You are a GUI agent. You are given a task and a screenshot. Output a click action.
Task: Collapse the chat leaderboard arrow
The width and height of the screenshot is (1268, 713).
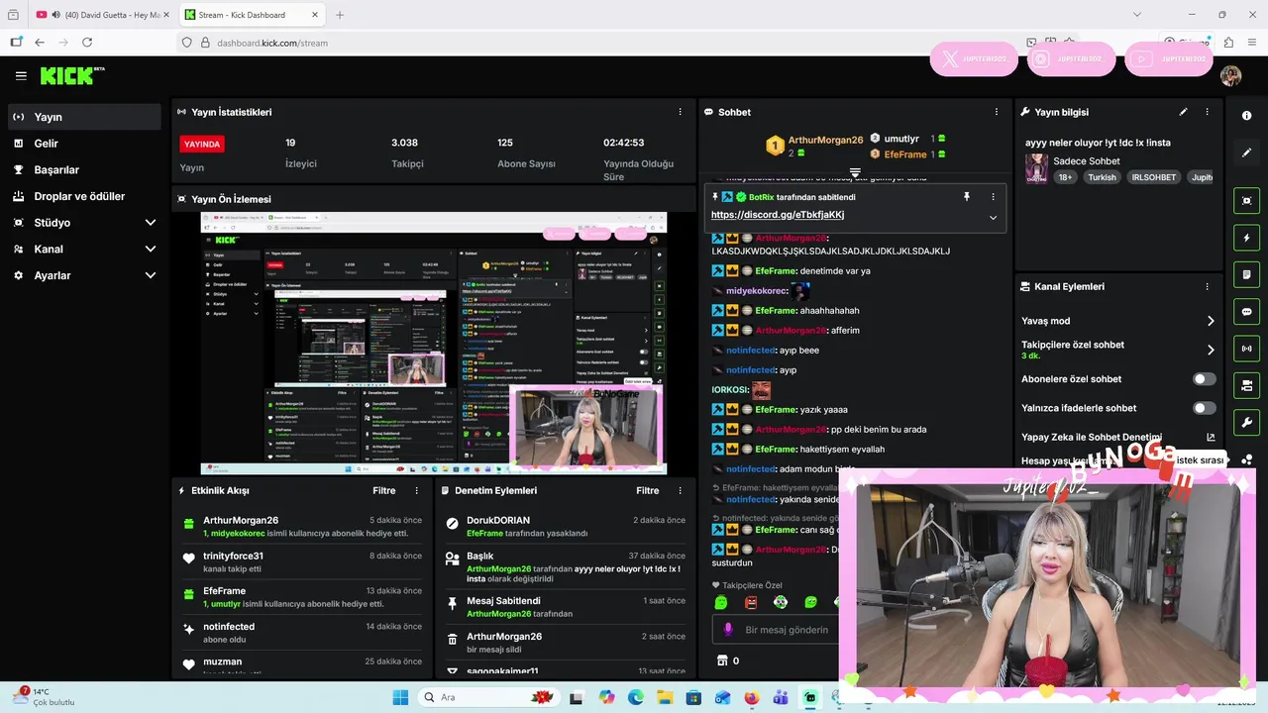pos(855,172)
